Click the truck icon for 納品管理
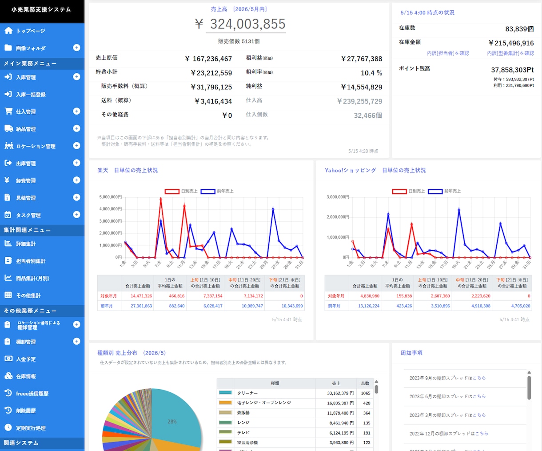The height and width of the screenshot is (451, 542). pos(8,129)
